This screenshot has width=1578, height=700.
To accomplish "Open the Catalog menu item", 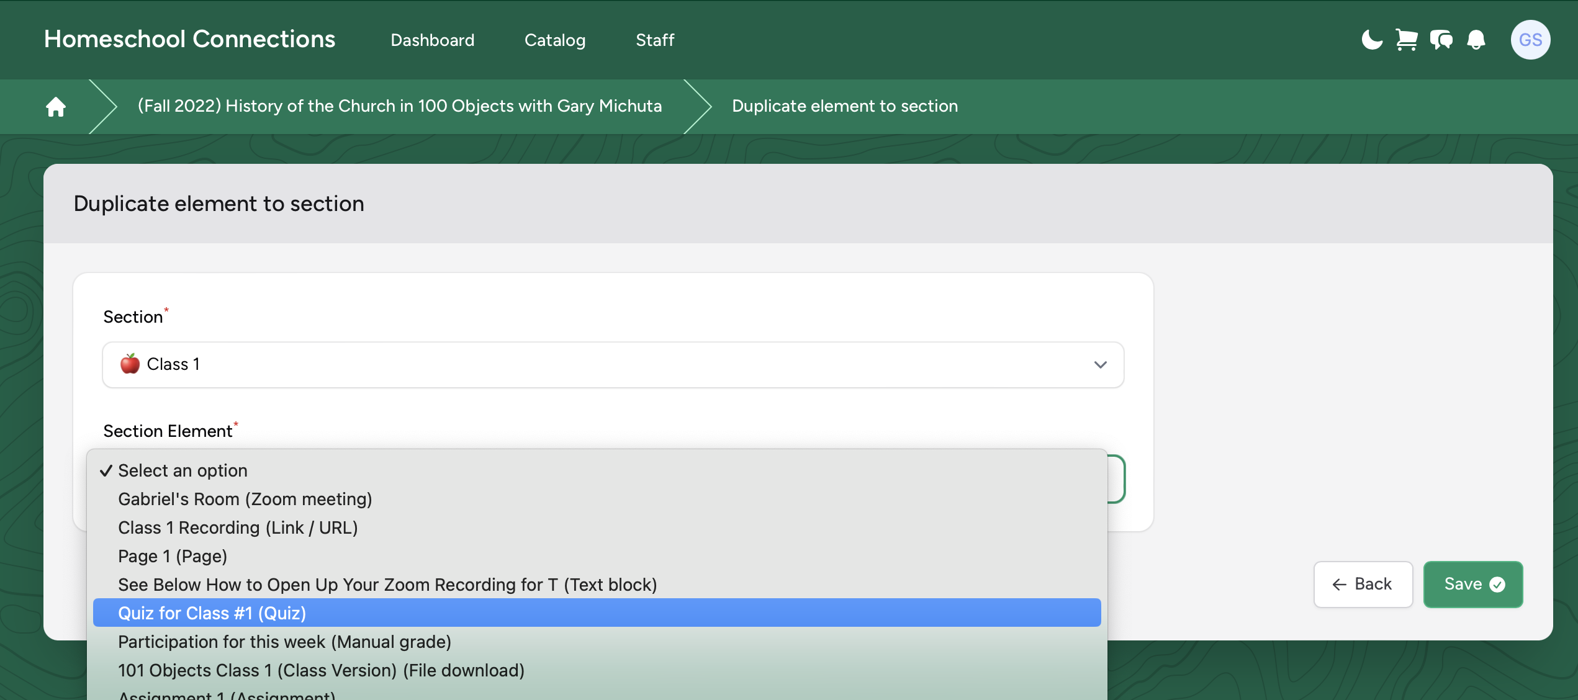I will pyautogui.click(x=555, y=40).
